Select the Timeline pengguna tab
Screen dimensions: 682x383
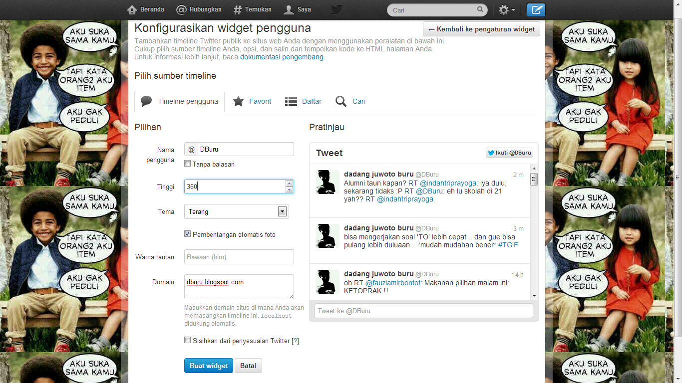pyautogui.click(x=180, y=101)
